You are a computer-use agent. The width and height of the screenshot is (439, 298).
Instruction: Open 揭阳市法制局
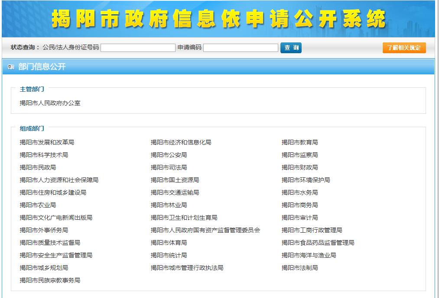(x=299, y=268)
